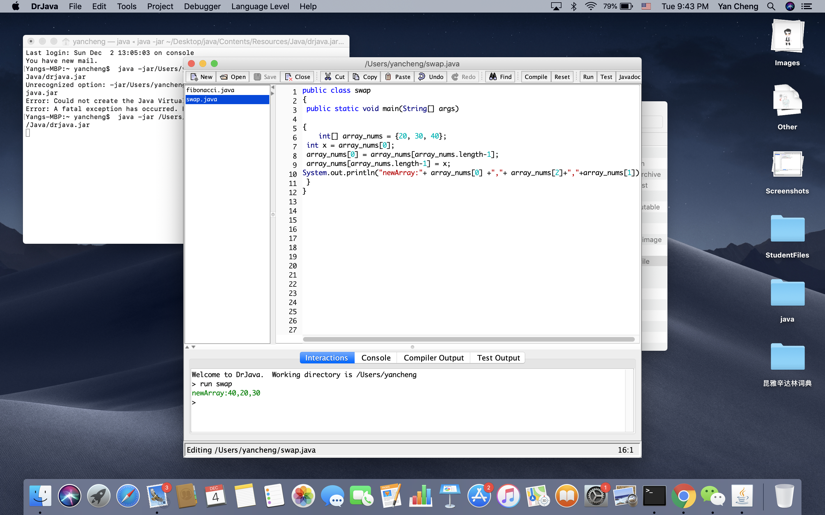
Task: Click the Close document toolbar button
Action: 297,77
